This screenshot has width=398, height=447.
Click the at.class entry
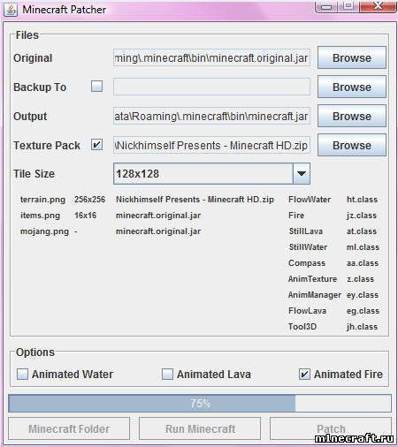[362, 231]
